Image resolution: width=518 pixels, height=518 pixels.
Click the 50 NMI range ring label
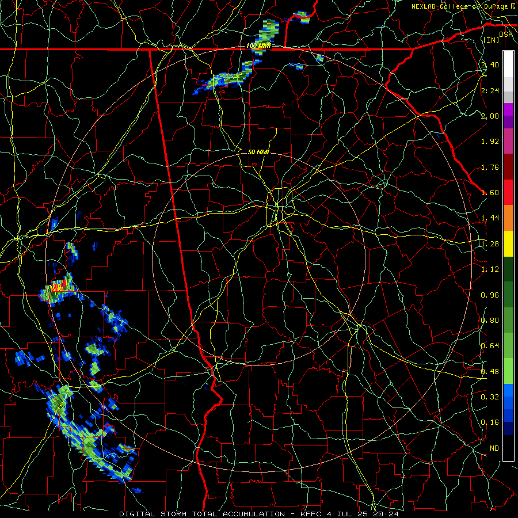258,152
